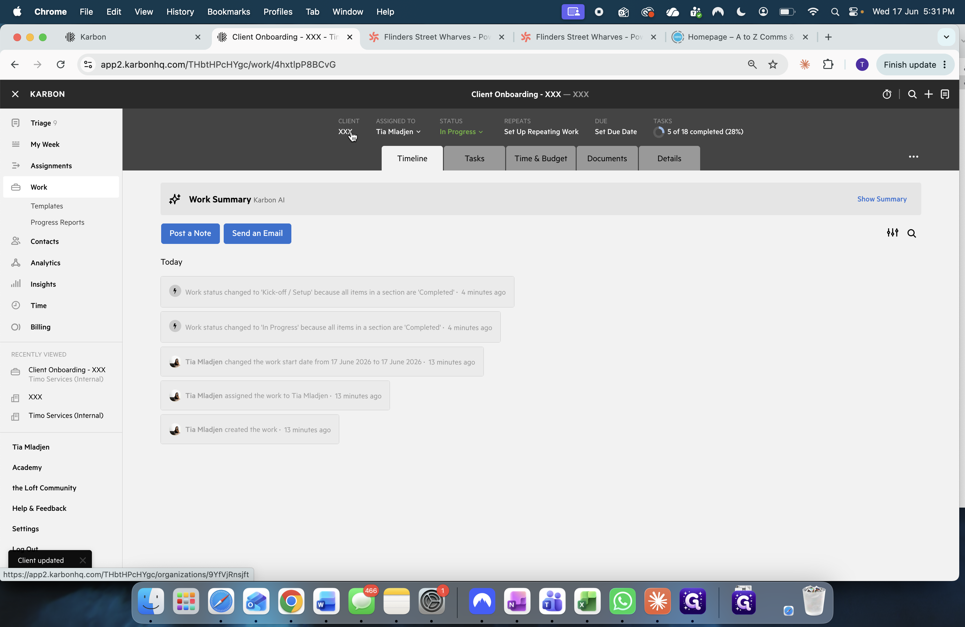Reload the page with Chrome refresh icon
Screen dimensions: 965x627
61,64
